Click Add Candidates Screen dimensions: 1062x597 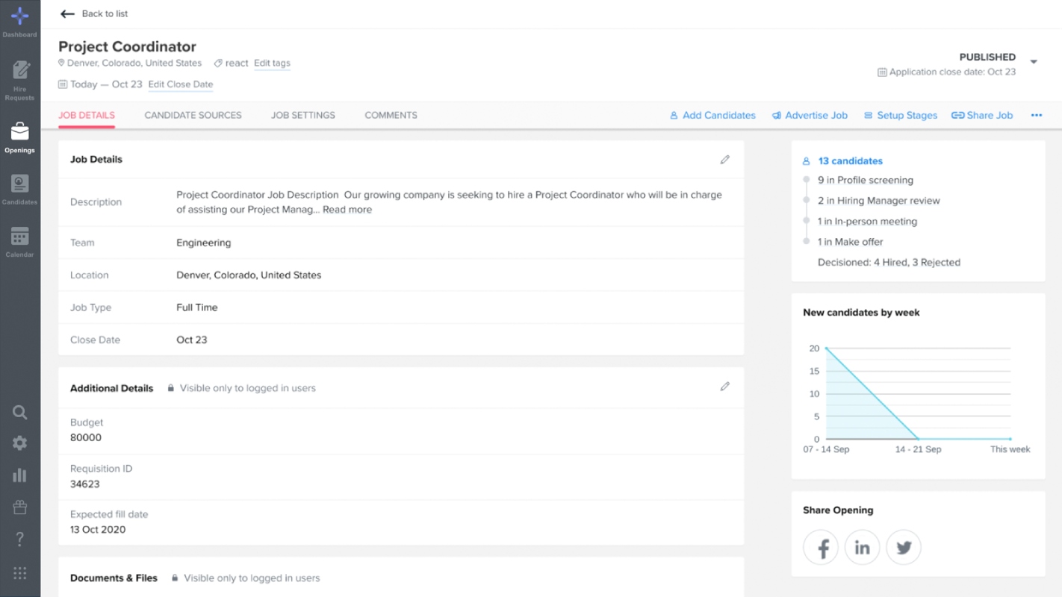point(712,116)
